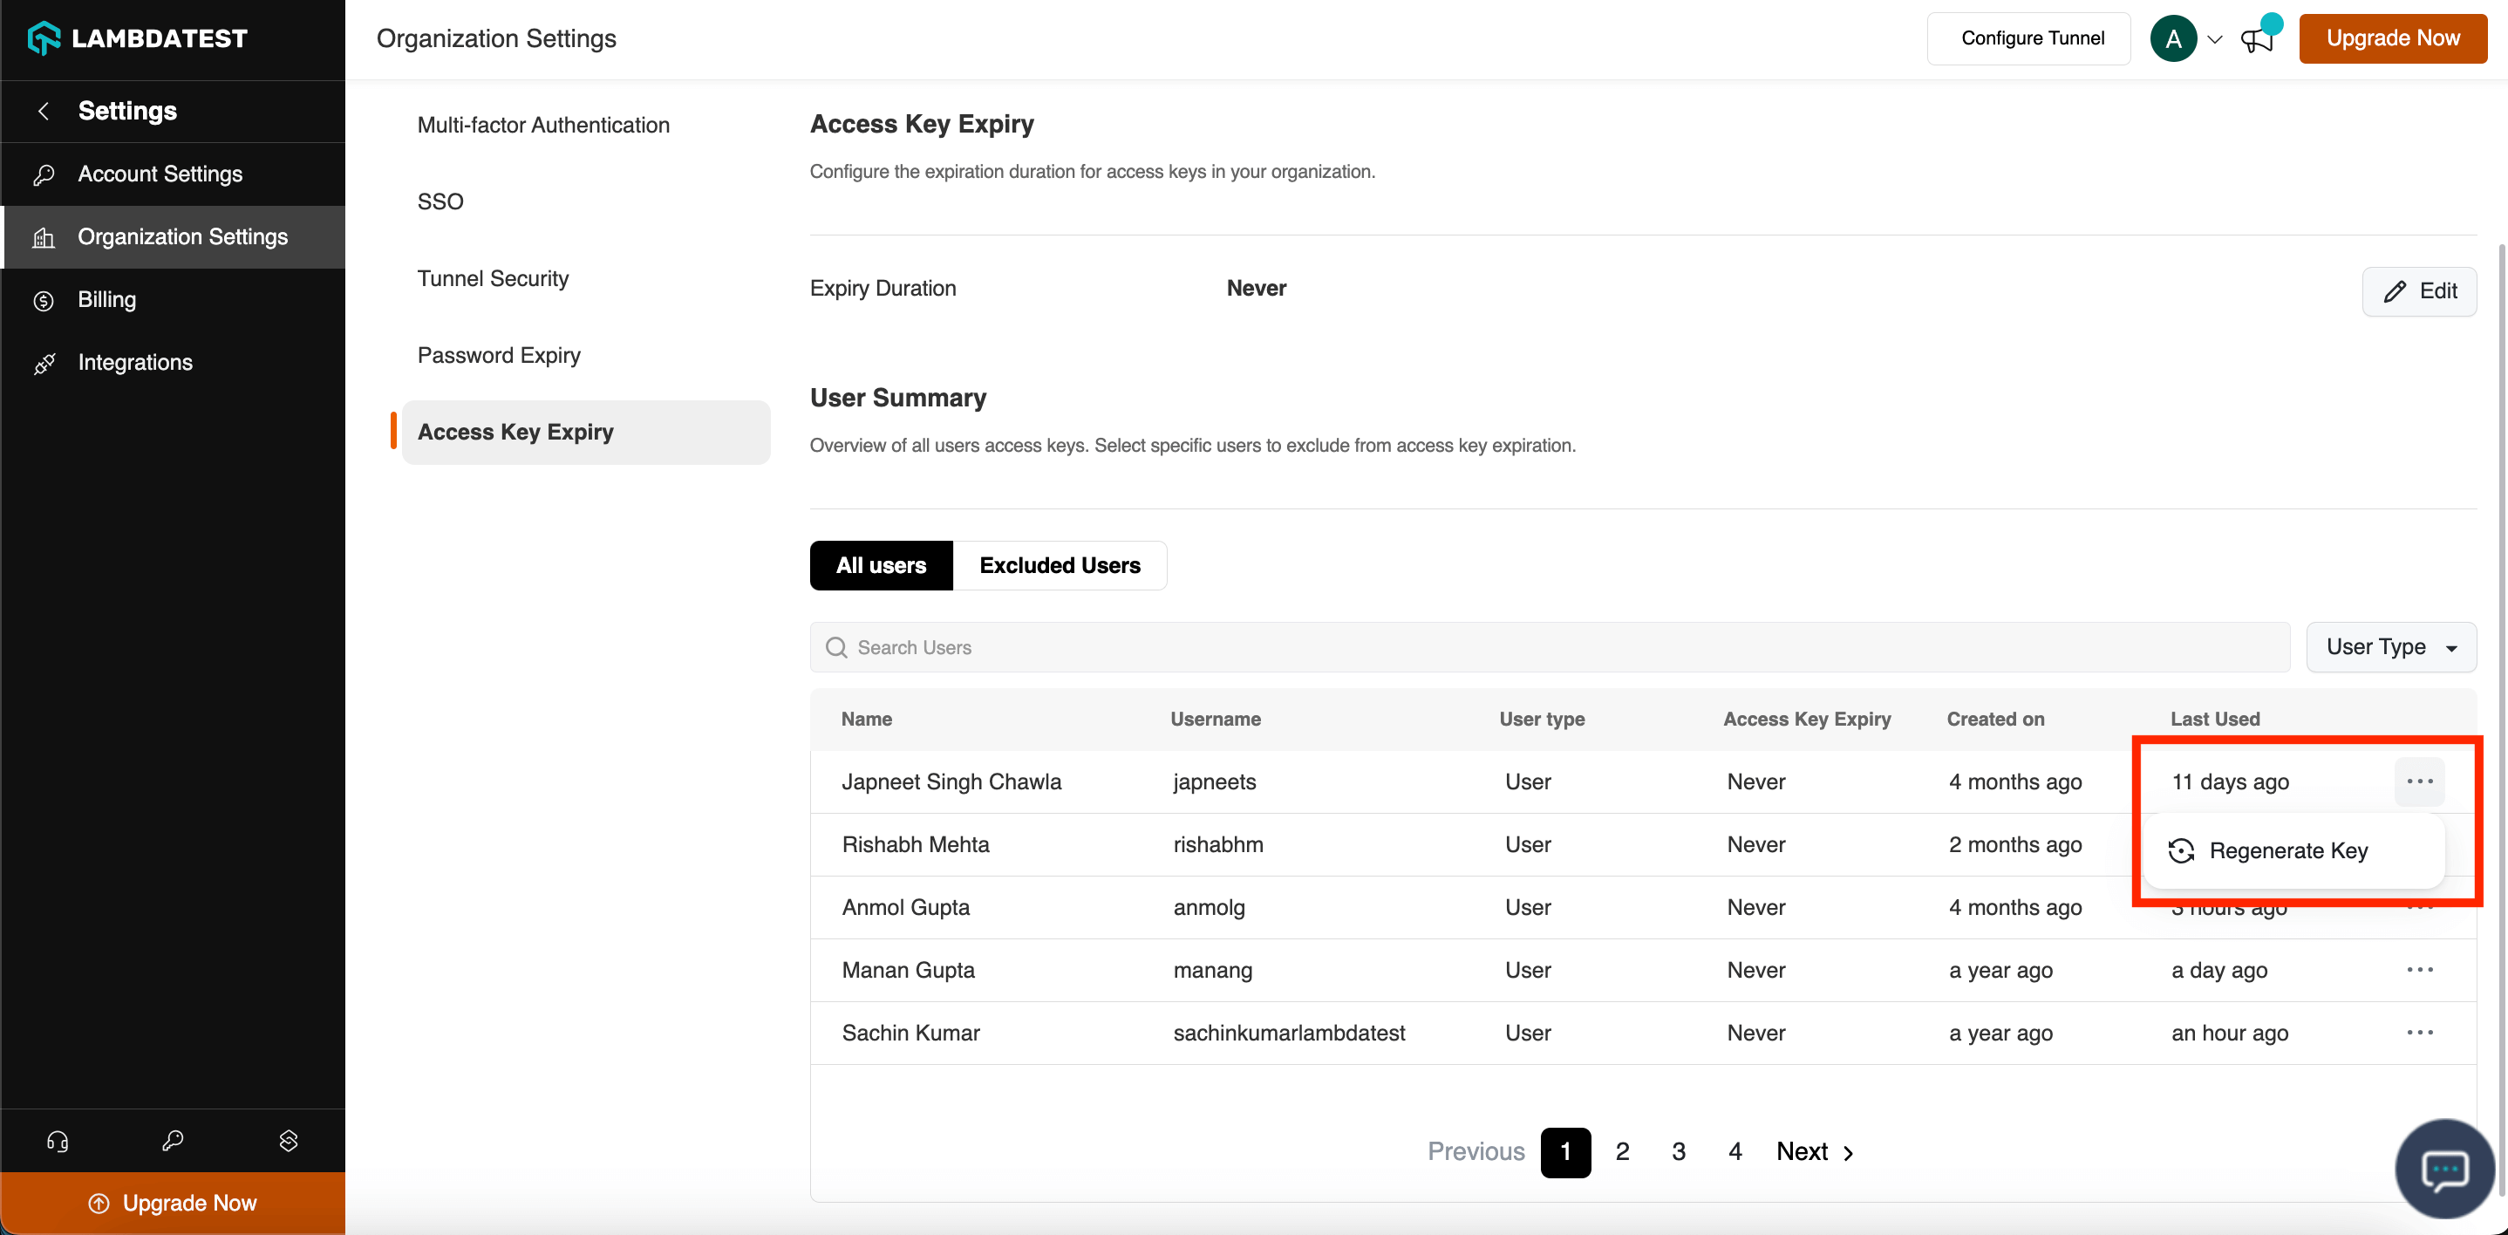
Task: Open more options for Sachin Kumar
Action: point(2419,1033)
